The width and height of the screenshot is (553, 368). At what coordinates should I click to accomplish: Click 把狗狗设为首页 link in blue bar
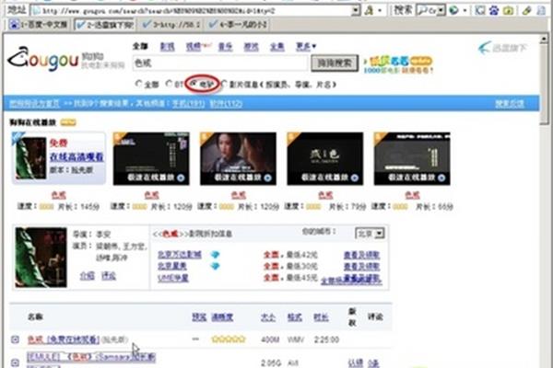coord(35,104)
